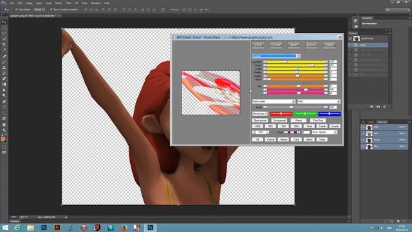Open the Basic mode dropdown
Image resolution: width=412 pixels, height=232 pixels.
(x=274, y=101)
